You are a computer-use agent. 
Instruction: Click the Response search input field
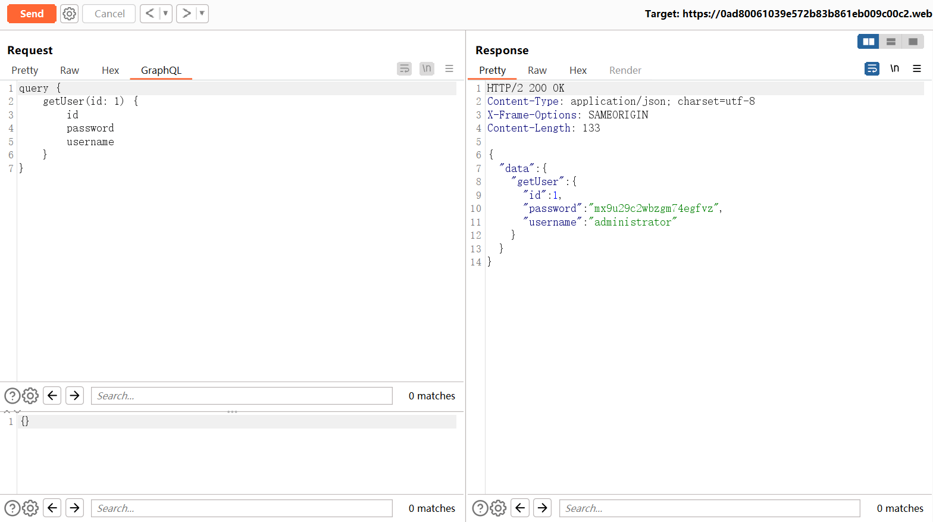pos(709,508)
